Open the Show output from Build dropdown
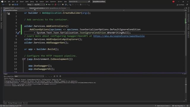The image size is (190, 107). [x=29, y=76]
